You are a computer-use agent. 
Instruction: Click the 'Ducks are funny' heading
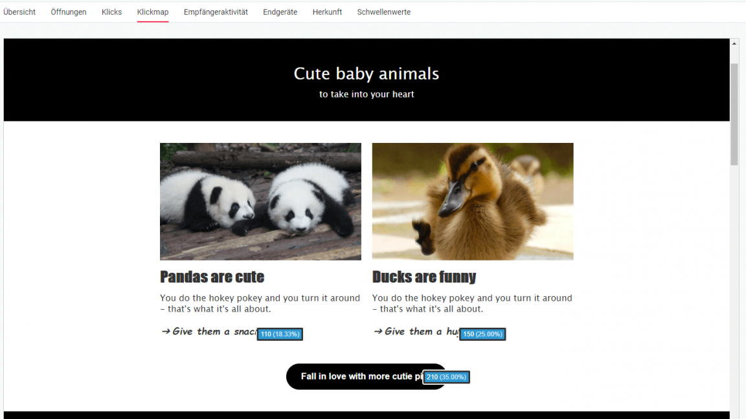pos(424,277)
